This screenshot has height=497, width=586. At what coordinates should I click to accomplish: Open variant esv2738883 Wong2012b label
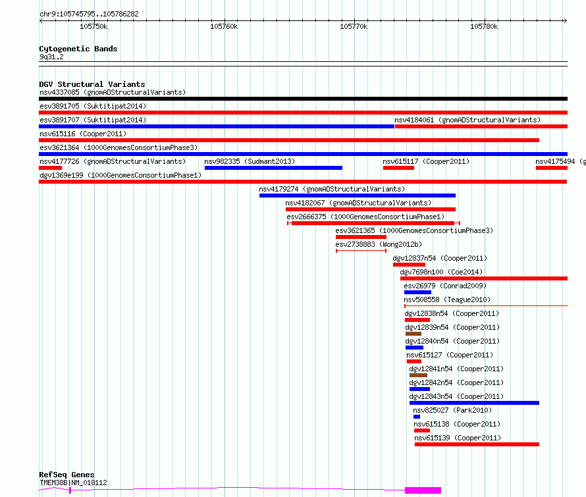pos(379,244)
